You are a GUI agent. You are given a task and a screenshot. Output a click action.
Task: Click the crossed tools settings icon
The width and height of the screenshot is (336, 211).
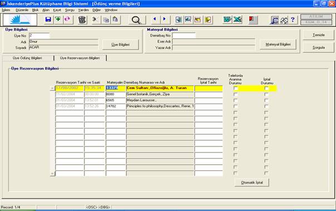284,20
